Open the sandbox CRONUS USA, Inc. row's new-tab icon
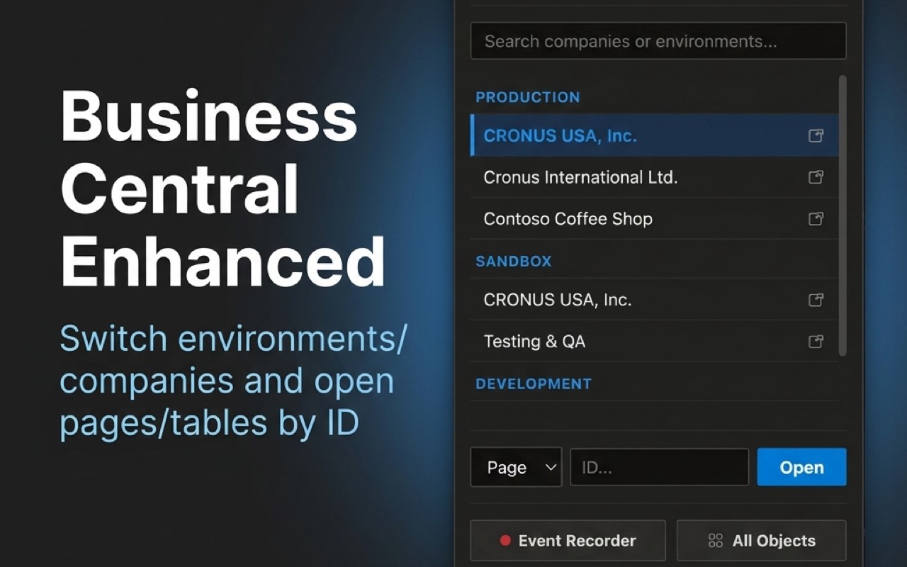The width and height of the screenshot is (907, 567). coord(816,300)
